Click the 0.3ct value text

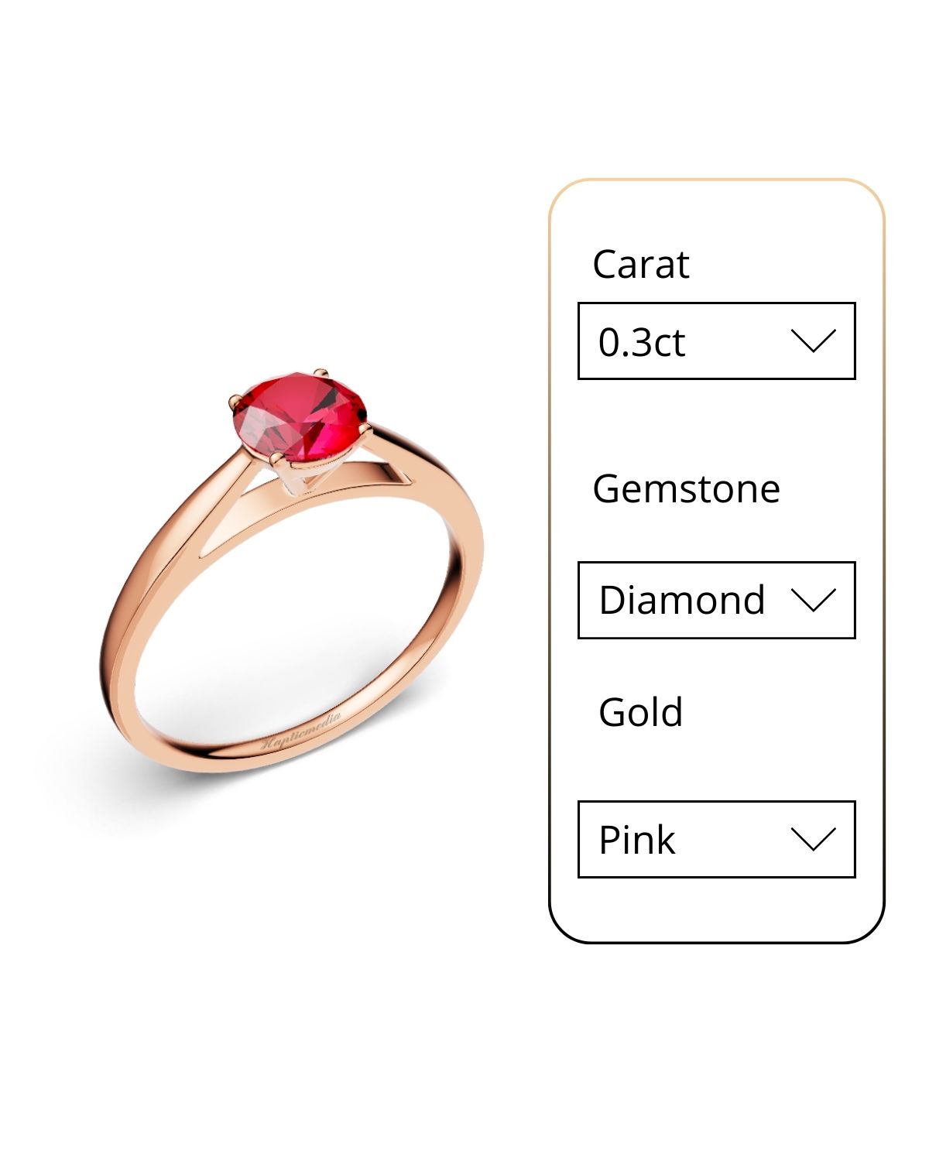click(x=642, y=342)
